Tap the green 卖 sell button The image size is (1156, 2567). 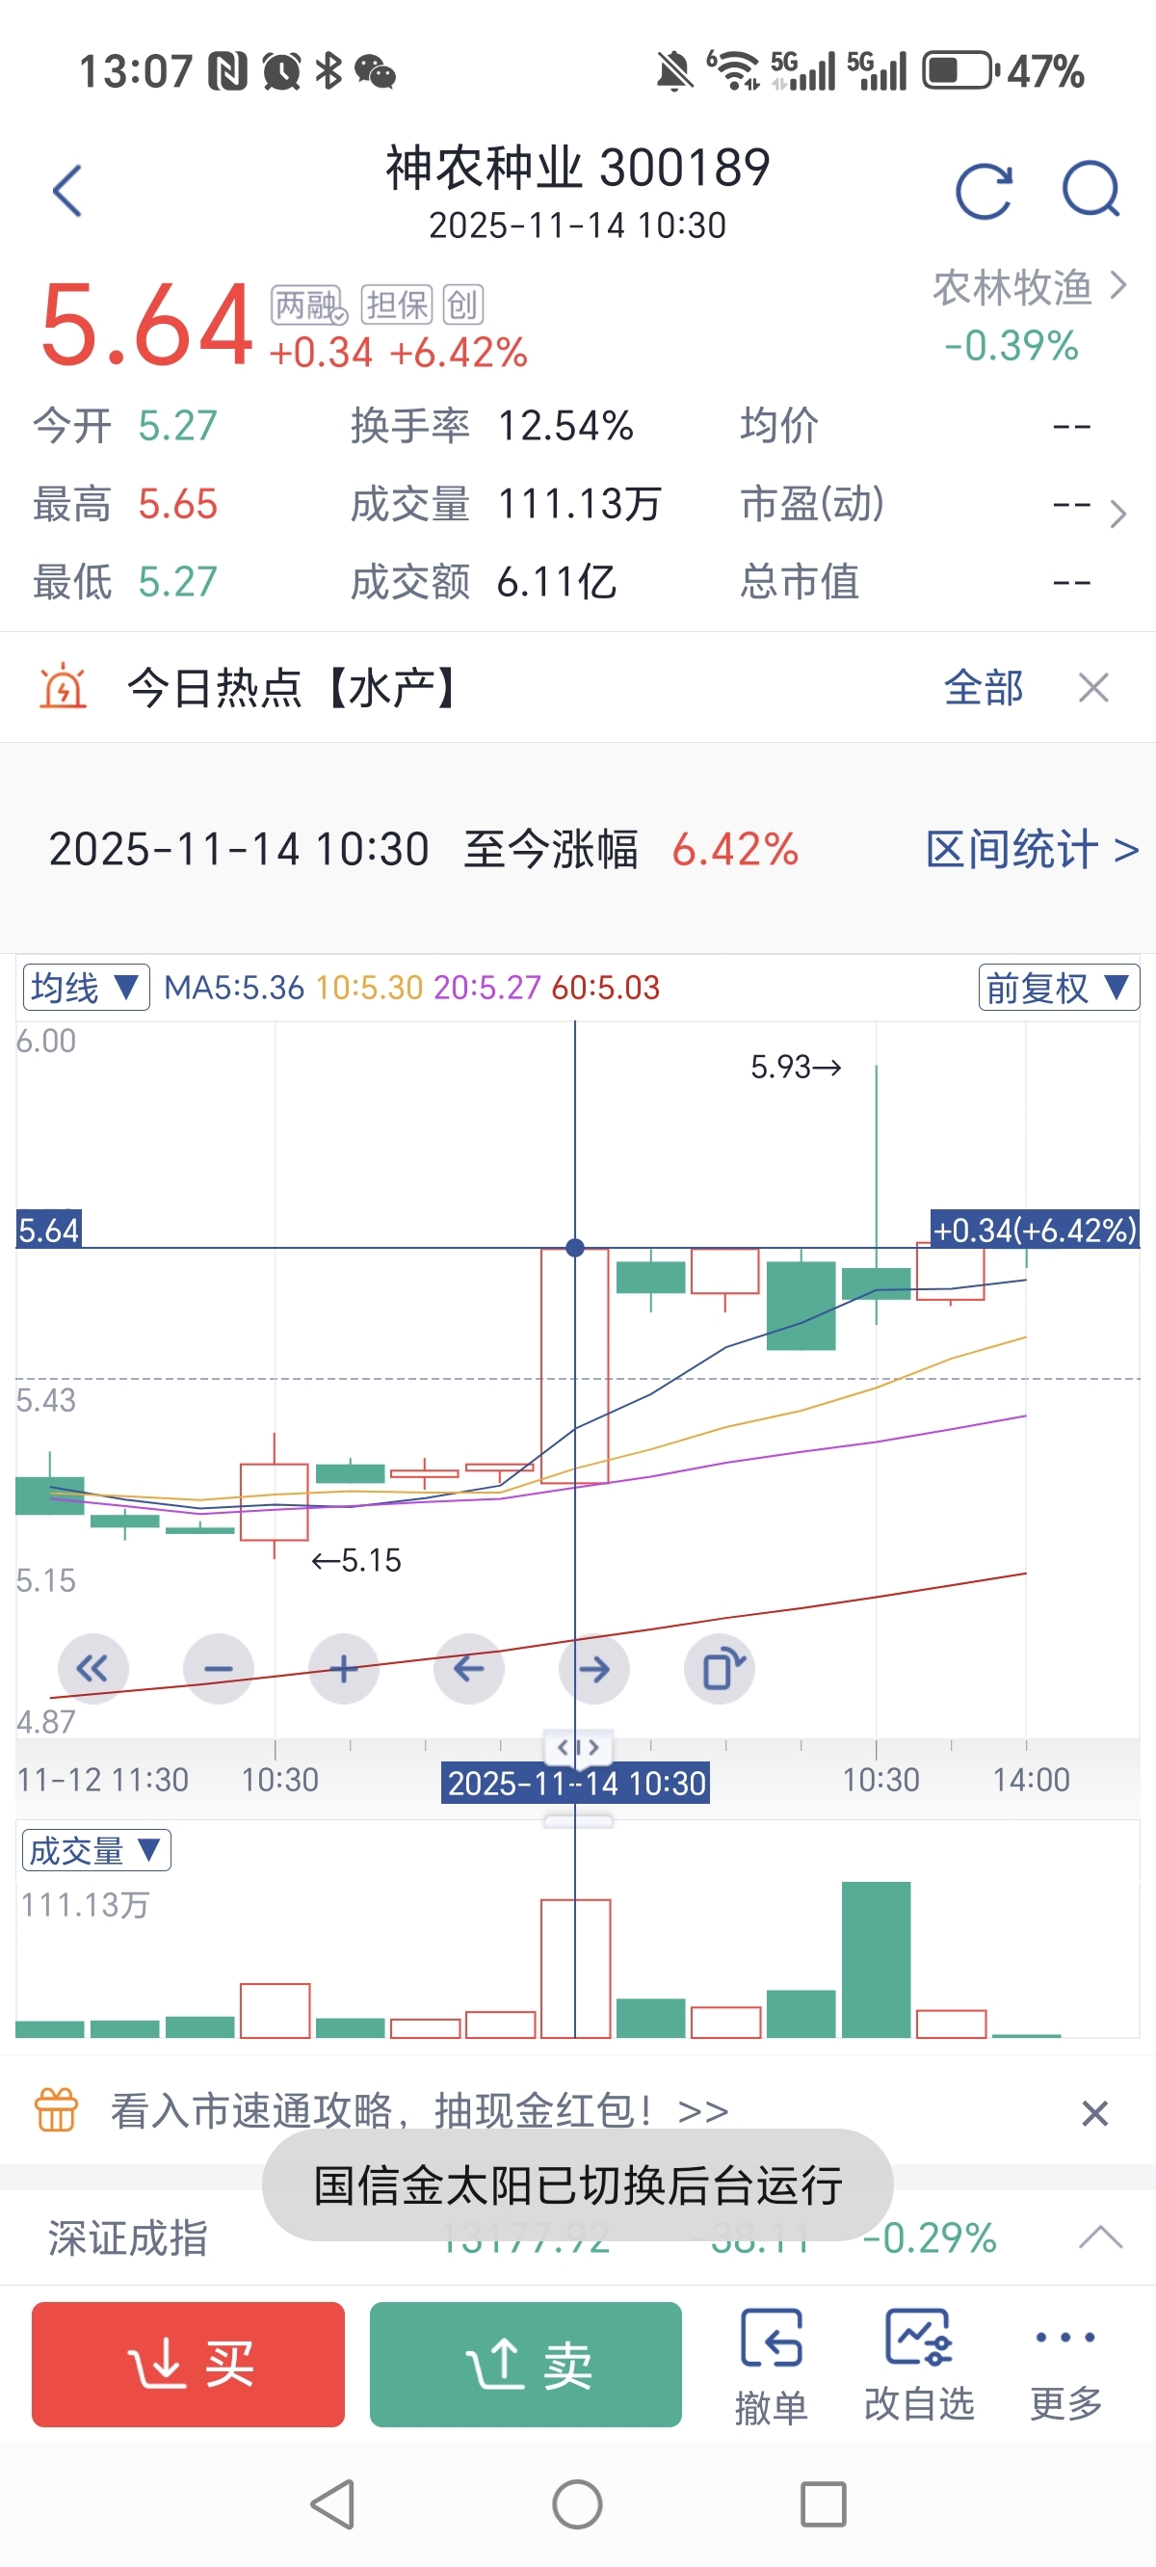coord(526,2364)
